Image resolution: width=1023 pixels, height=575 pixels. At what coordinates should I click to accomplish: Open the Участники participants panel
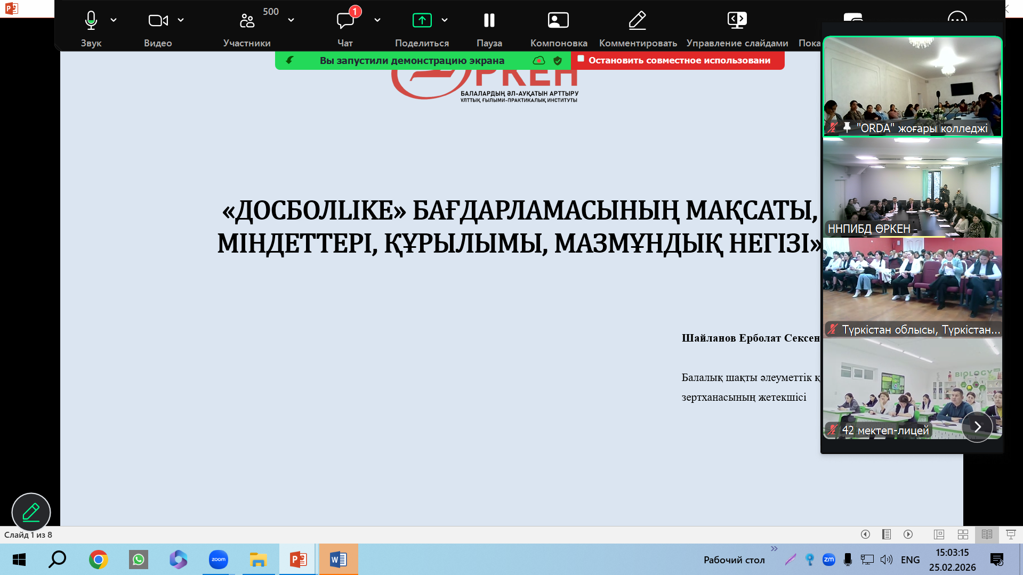pyautogui.click(x=247, y=20)
